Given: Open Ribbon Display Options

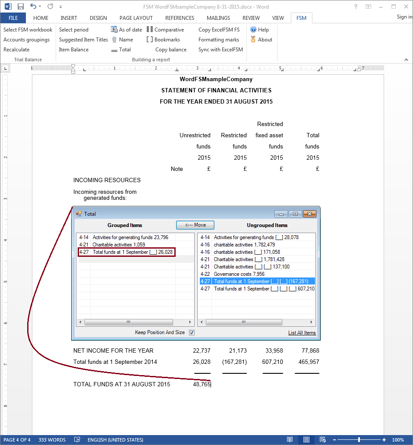Looking at the screenshot, I should (x=368, y=6).
